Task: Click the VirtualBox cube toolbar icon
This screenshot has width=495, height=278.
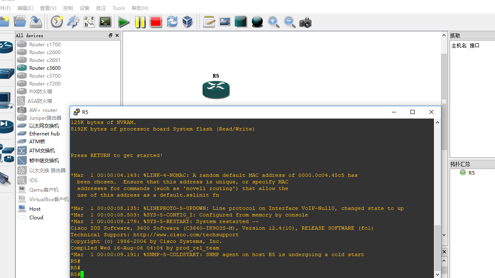Action: coord(188,21)
